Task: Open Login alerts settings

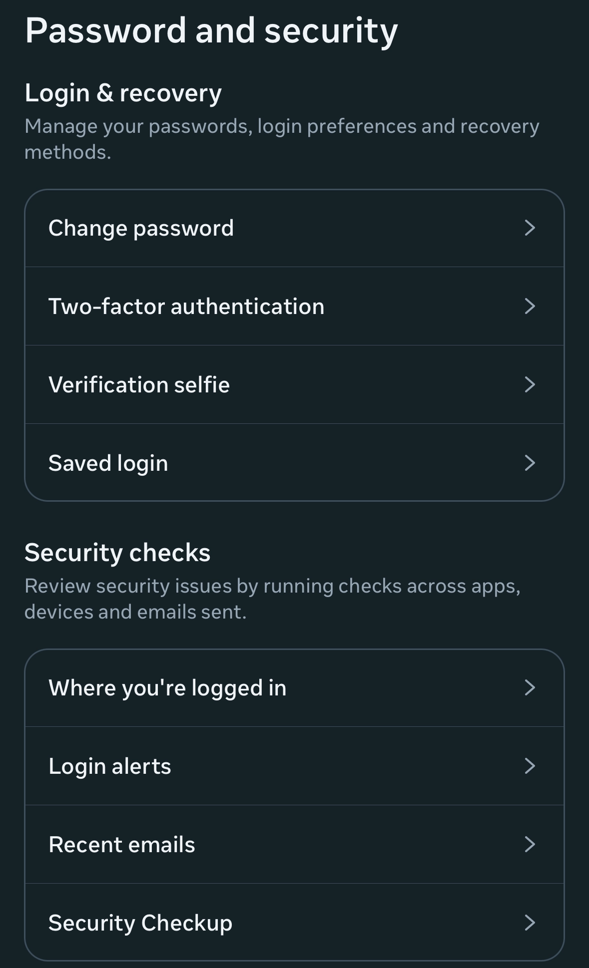Action: tap(110, 766)
